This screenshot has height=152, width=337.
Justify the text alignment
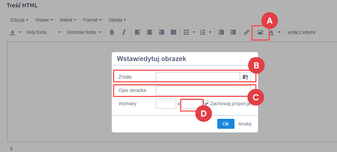click(x=173, y=32)
